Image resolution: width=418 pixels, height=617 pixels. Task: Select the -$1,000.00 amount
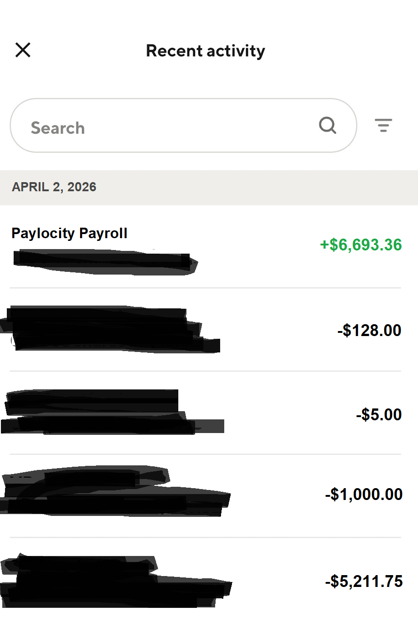pyautogui.click(x=363, y=494)
